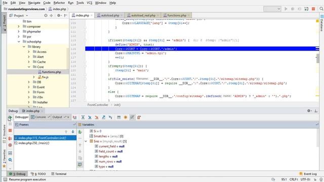This screenshot has height=182, width=324.
Task: Force Step Into in debugger toolbar
Action: click(x=97, y=117)
